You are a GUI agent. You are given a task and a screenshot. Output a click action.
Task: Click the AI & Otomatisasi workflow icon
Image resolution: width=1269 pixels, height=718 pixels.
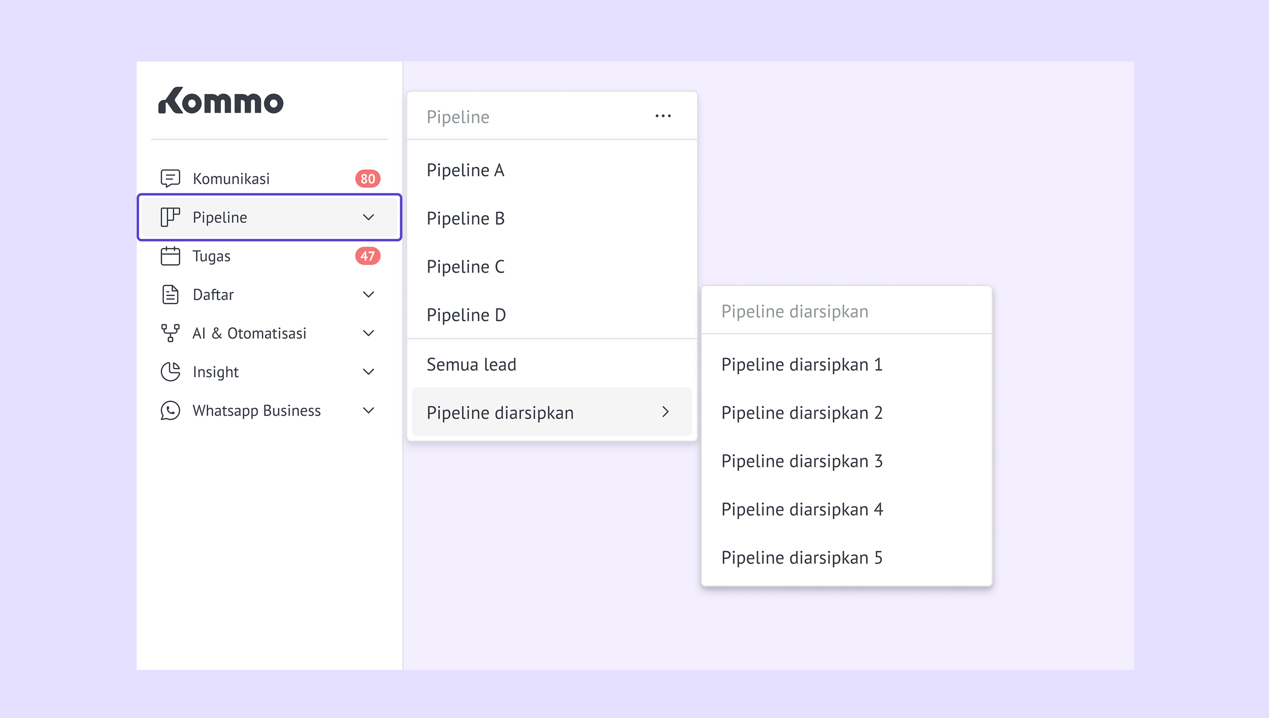[x=170, y=333]
